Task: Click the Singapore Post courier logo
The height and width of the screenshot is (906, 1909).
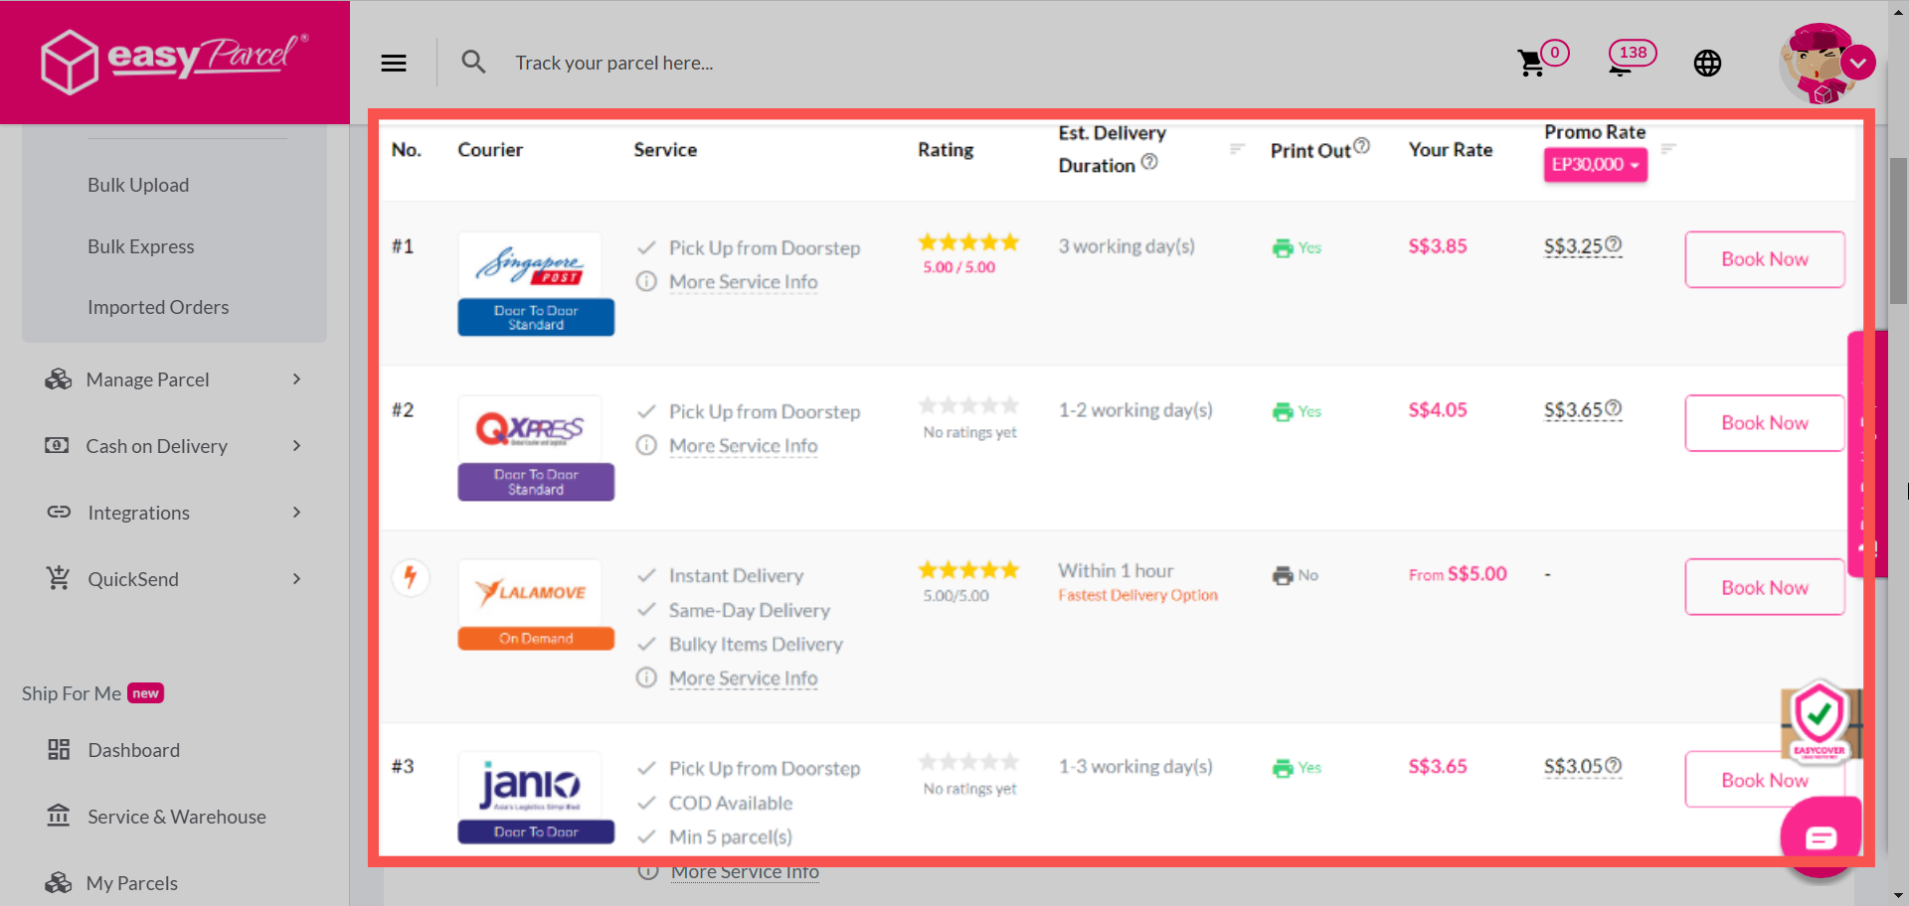Action: tap(529, 265)
